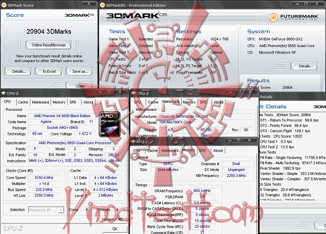Click the Channels # Dual value

click(x=236, y=164)
